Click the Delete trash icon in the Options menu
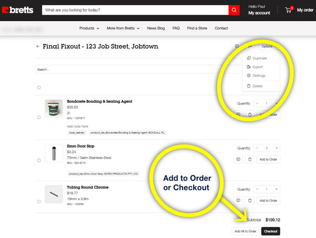Viewport: 316px width, 238px height. click(249, 86)
